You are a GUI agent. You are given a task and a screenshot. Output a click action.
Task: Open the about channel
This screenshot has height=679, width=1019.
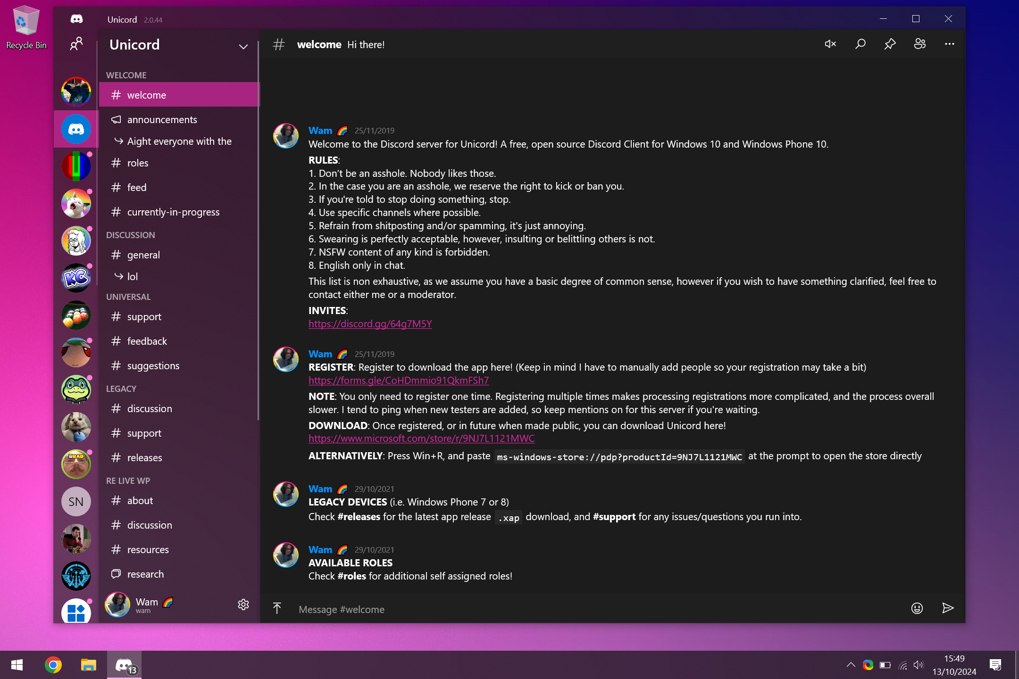(x=179, y=500)
